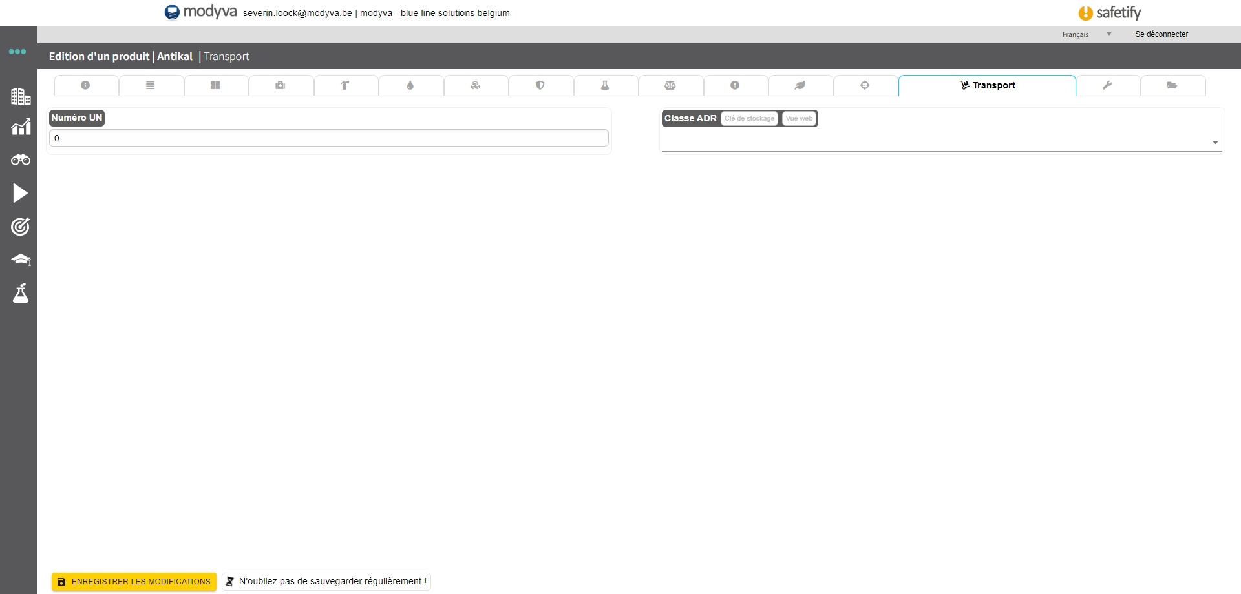The height and width of the screenshot is (594, 1241).
Task: Click the Clé de stockage tag
Action: tap(749, 119)
